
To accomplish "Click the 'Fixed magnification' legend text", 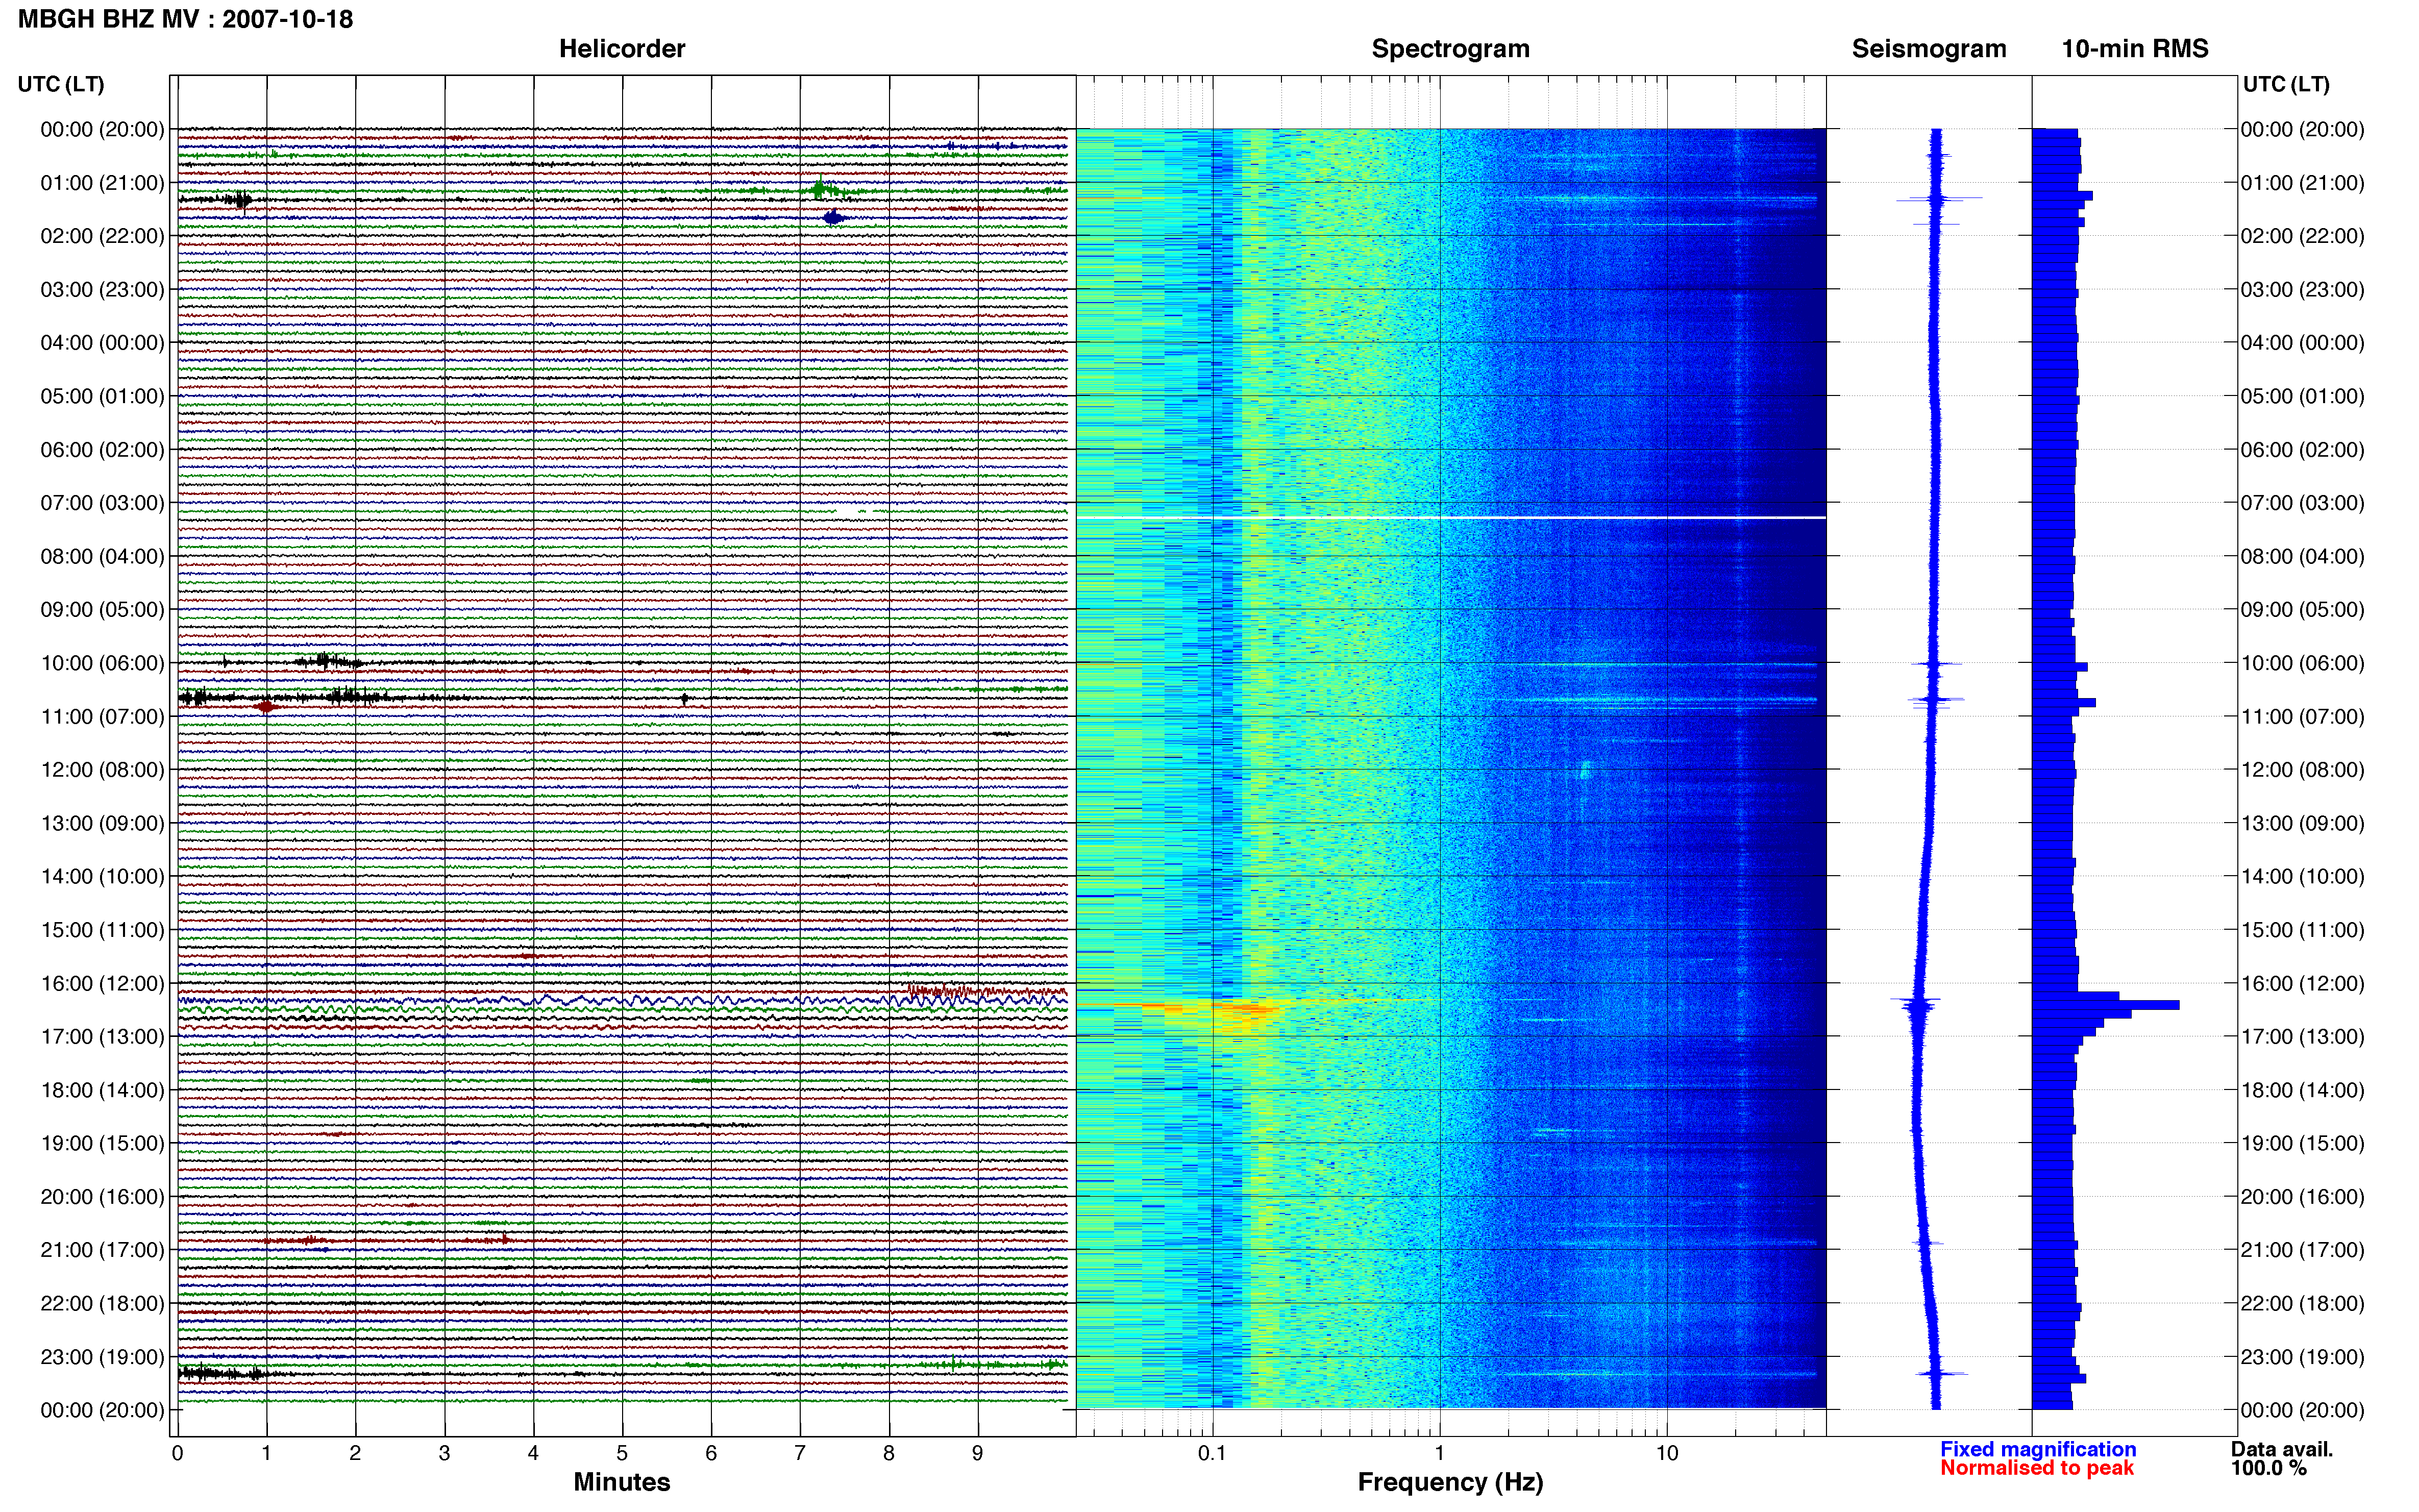I will click(x=2038, y=1449).
